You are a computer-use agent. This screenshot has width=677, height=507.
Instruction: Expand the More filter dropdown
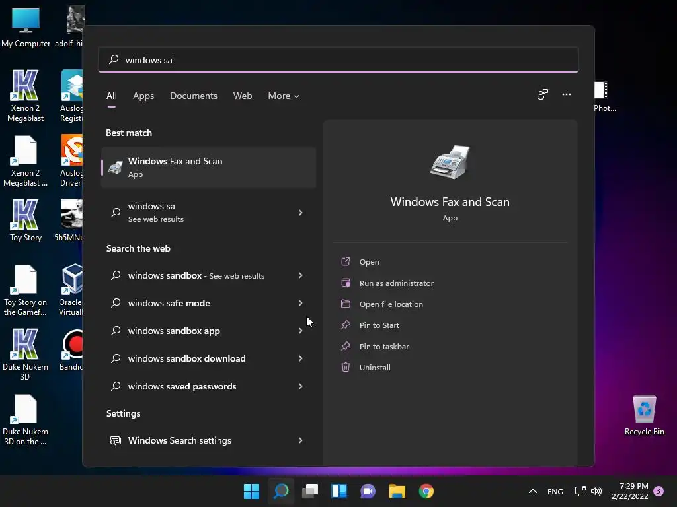283,96
